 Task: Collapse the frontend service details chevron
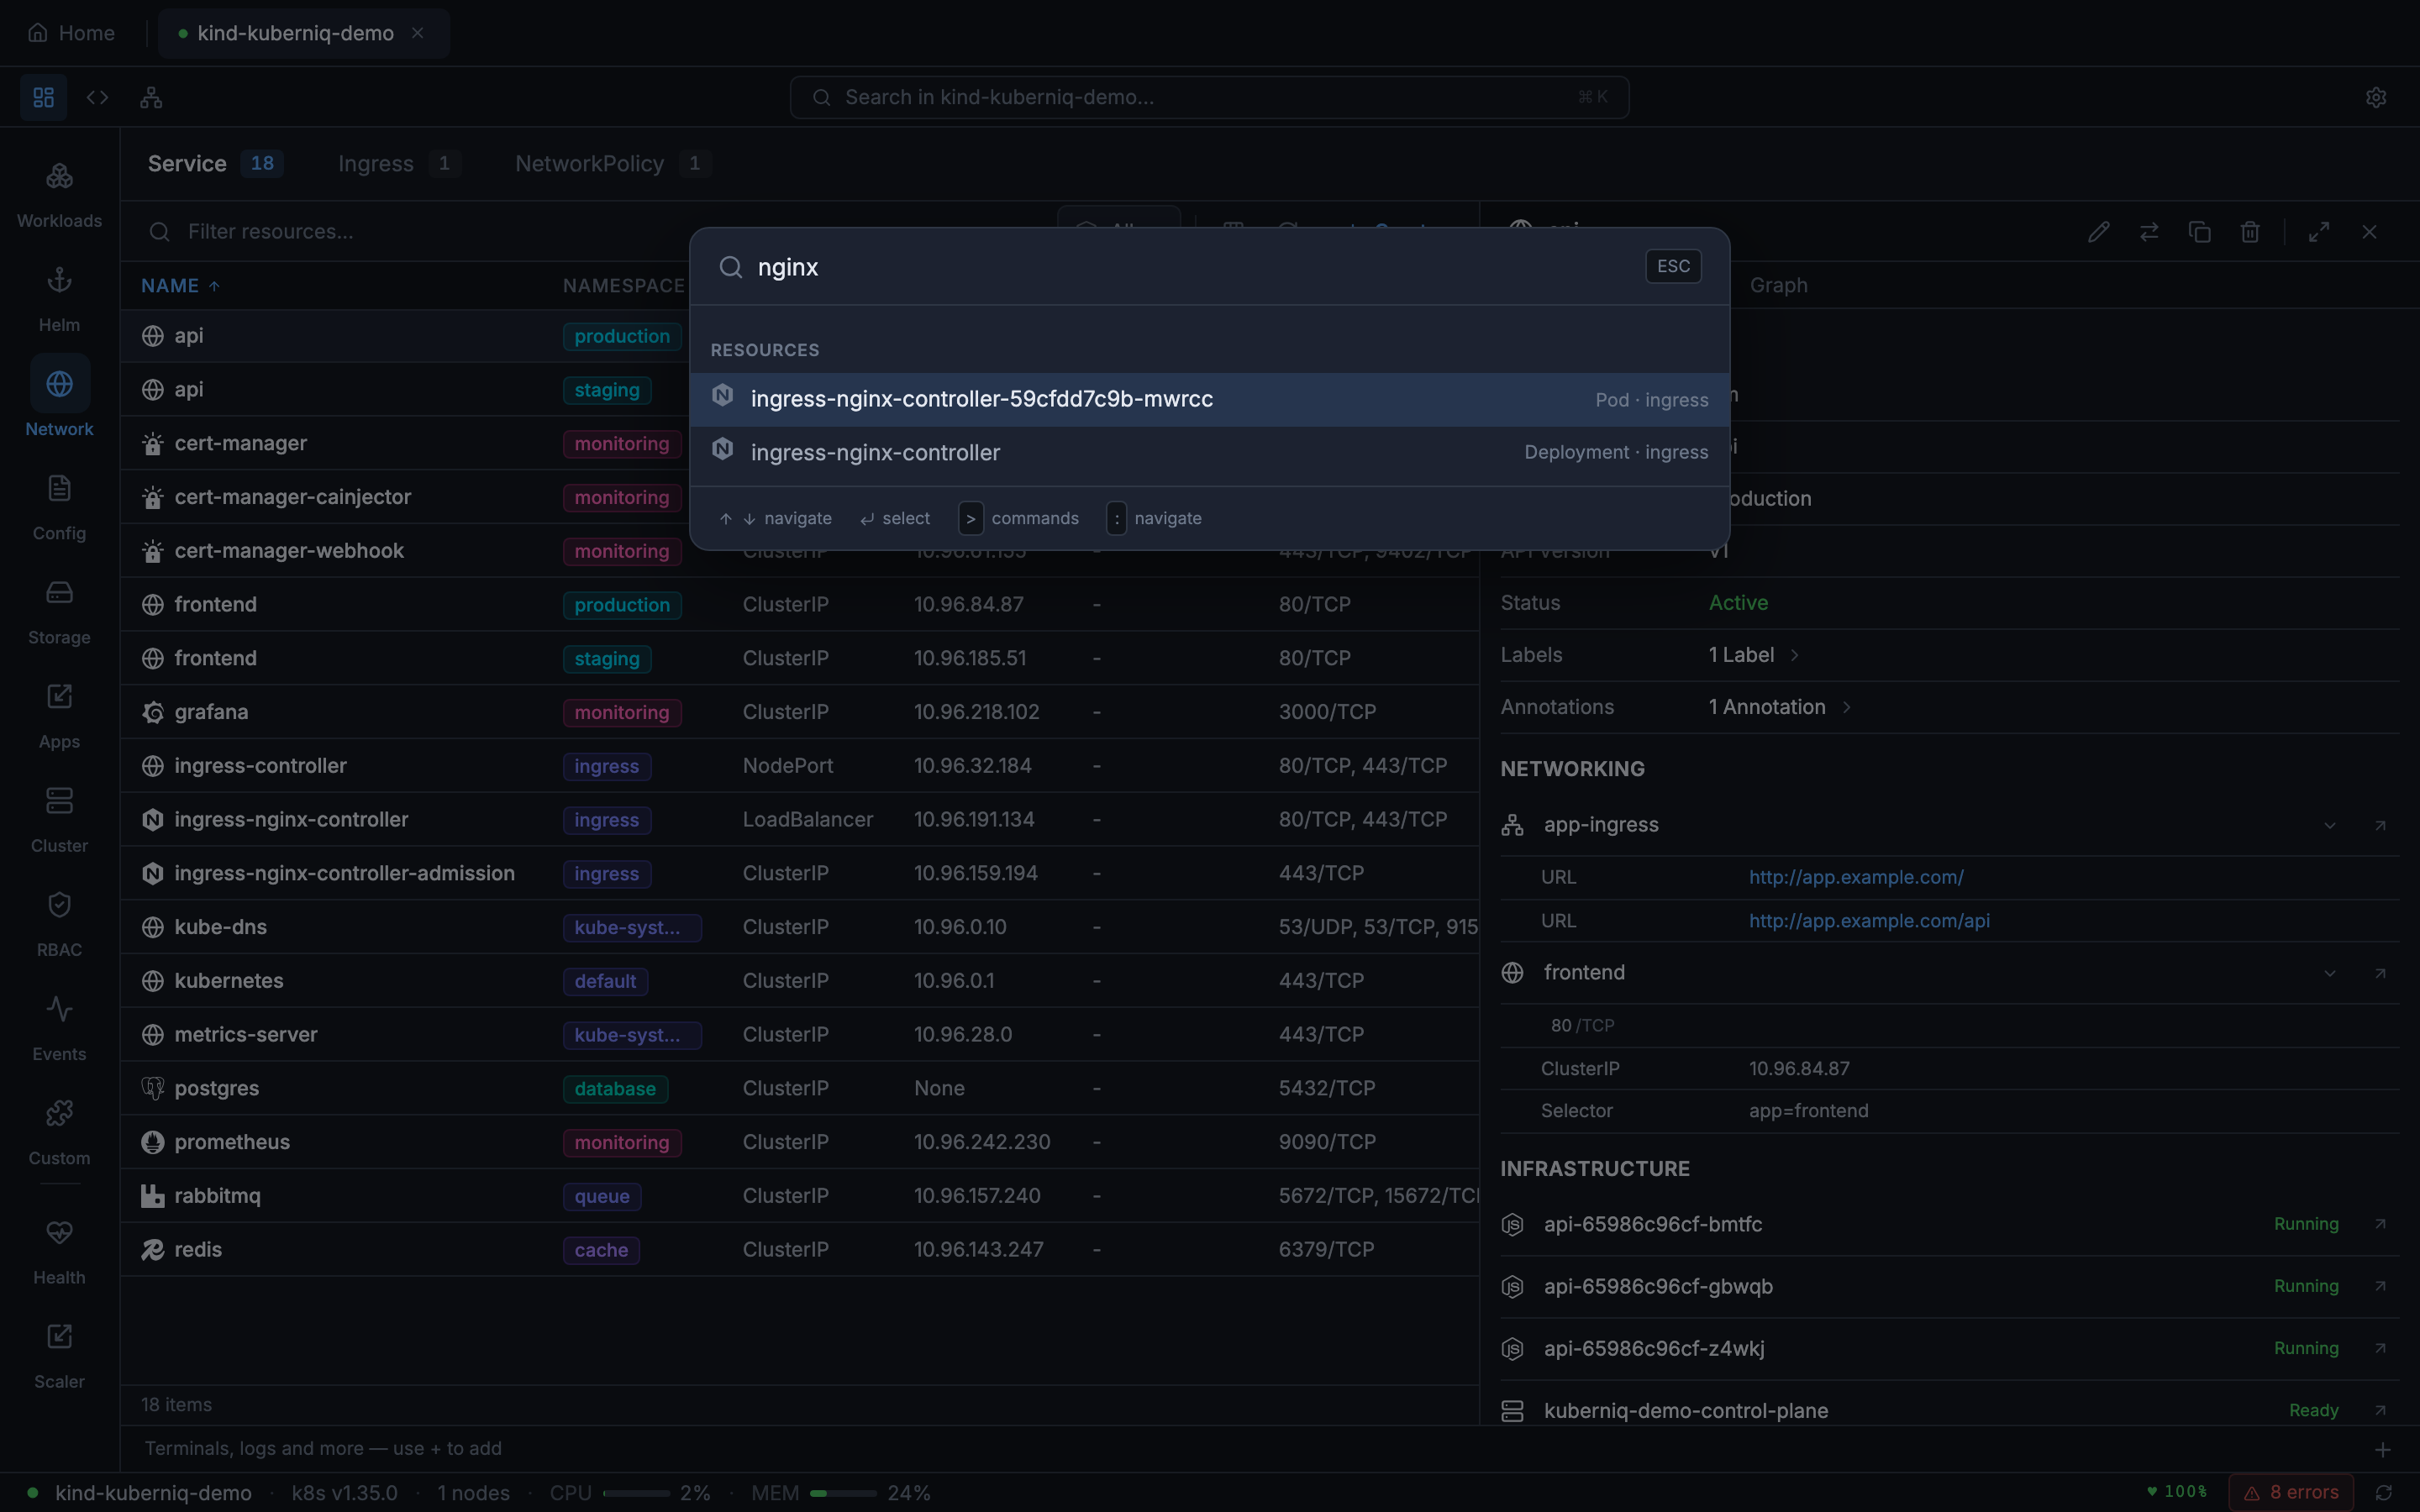click(x=2328, y=971)
